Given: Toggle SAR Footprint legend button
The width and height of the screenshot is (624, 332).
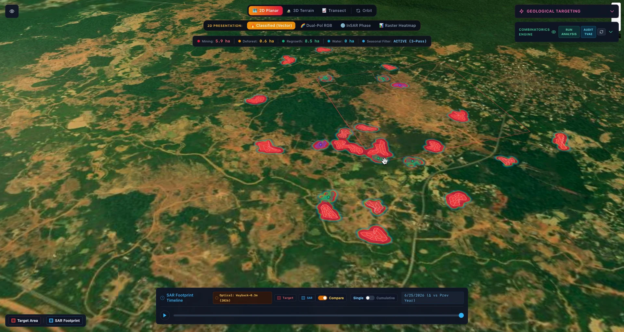Looking at the screenshot, I should (64, 321).
